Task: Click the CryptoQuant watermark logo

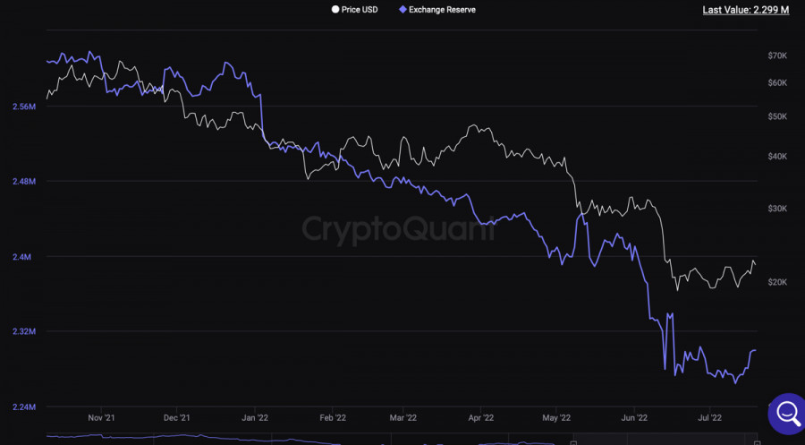Action: tap(398, 229)
